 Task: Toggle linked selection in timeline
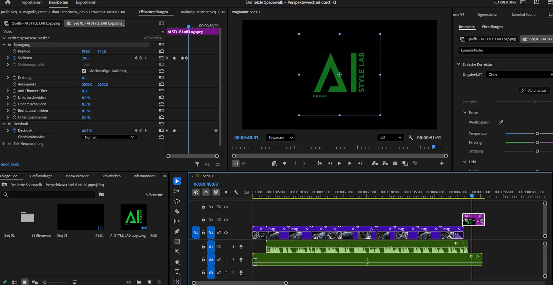(216, 192)
